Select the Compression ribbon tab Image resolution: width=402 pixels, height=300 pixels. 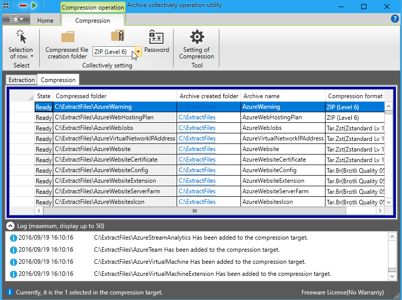[93, 21]
